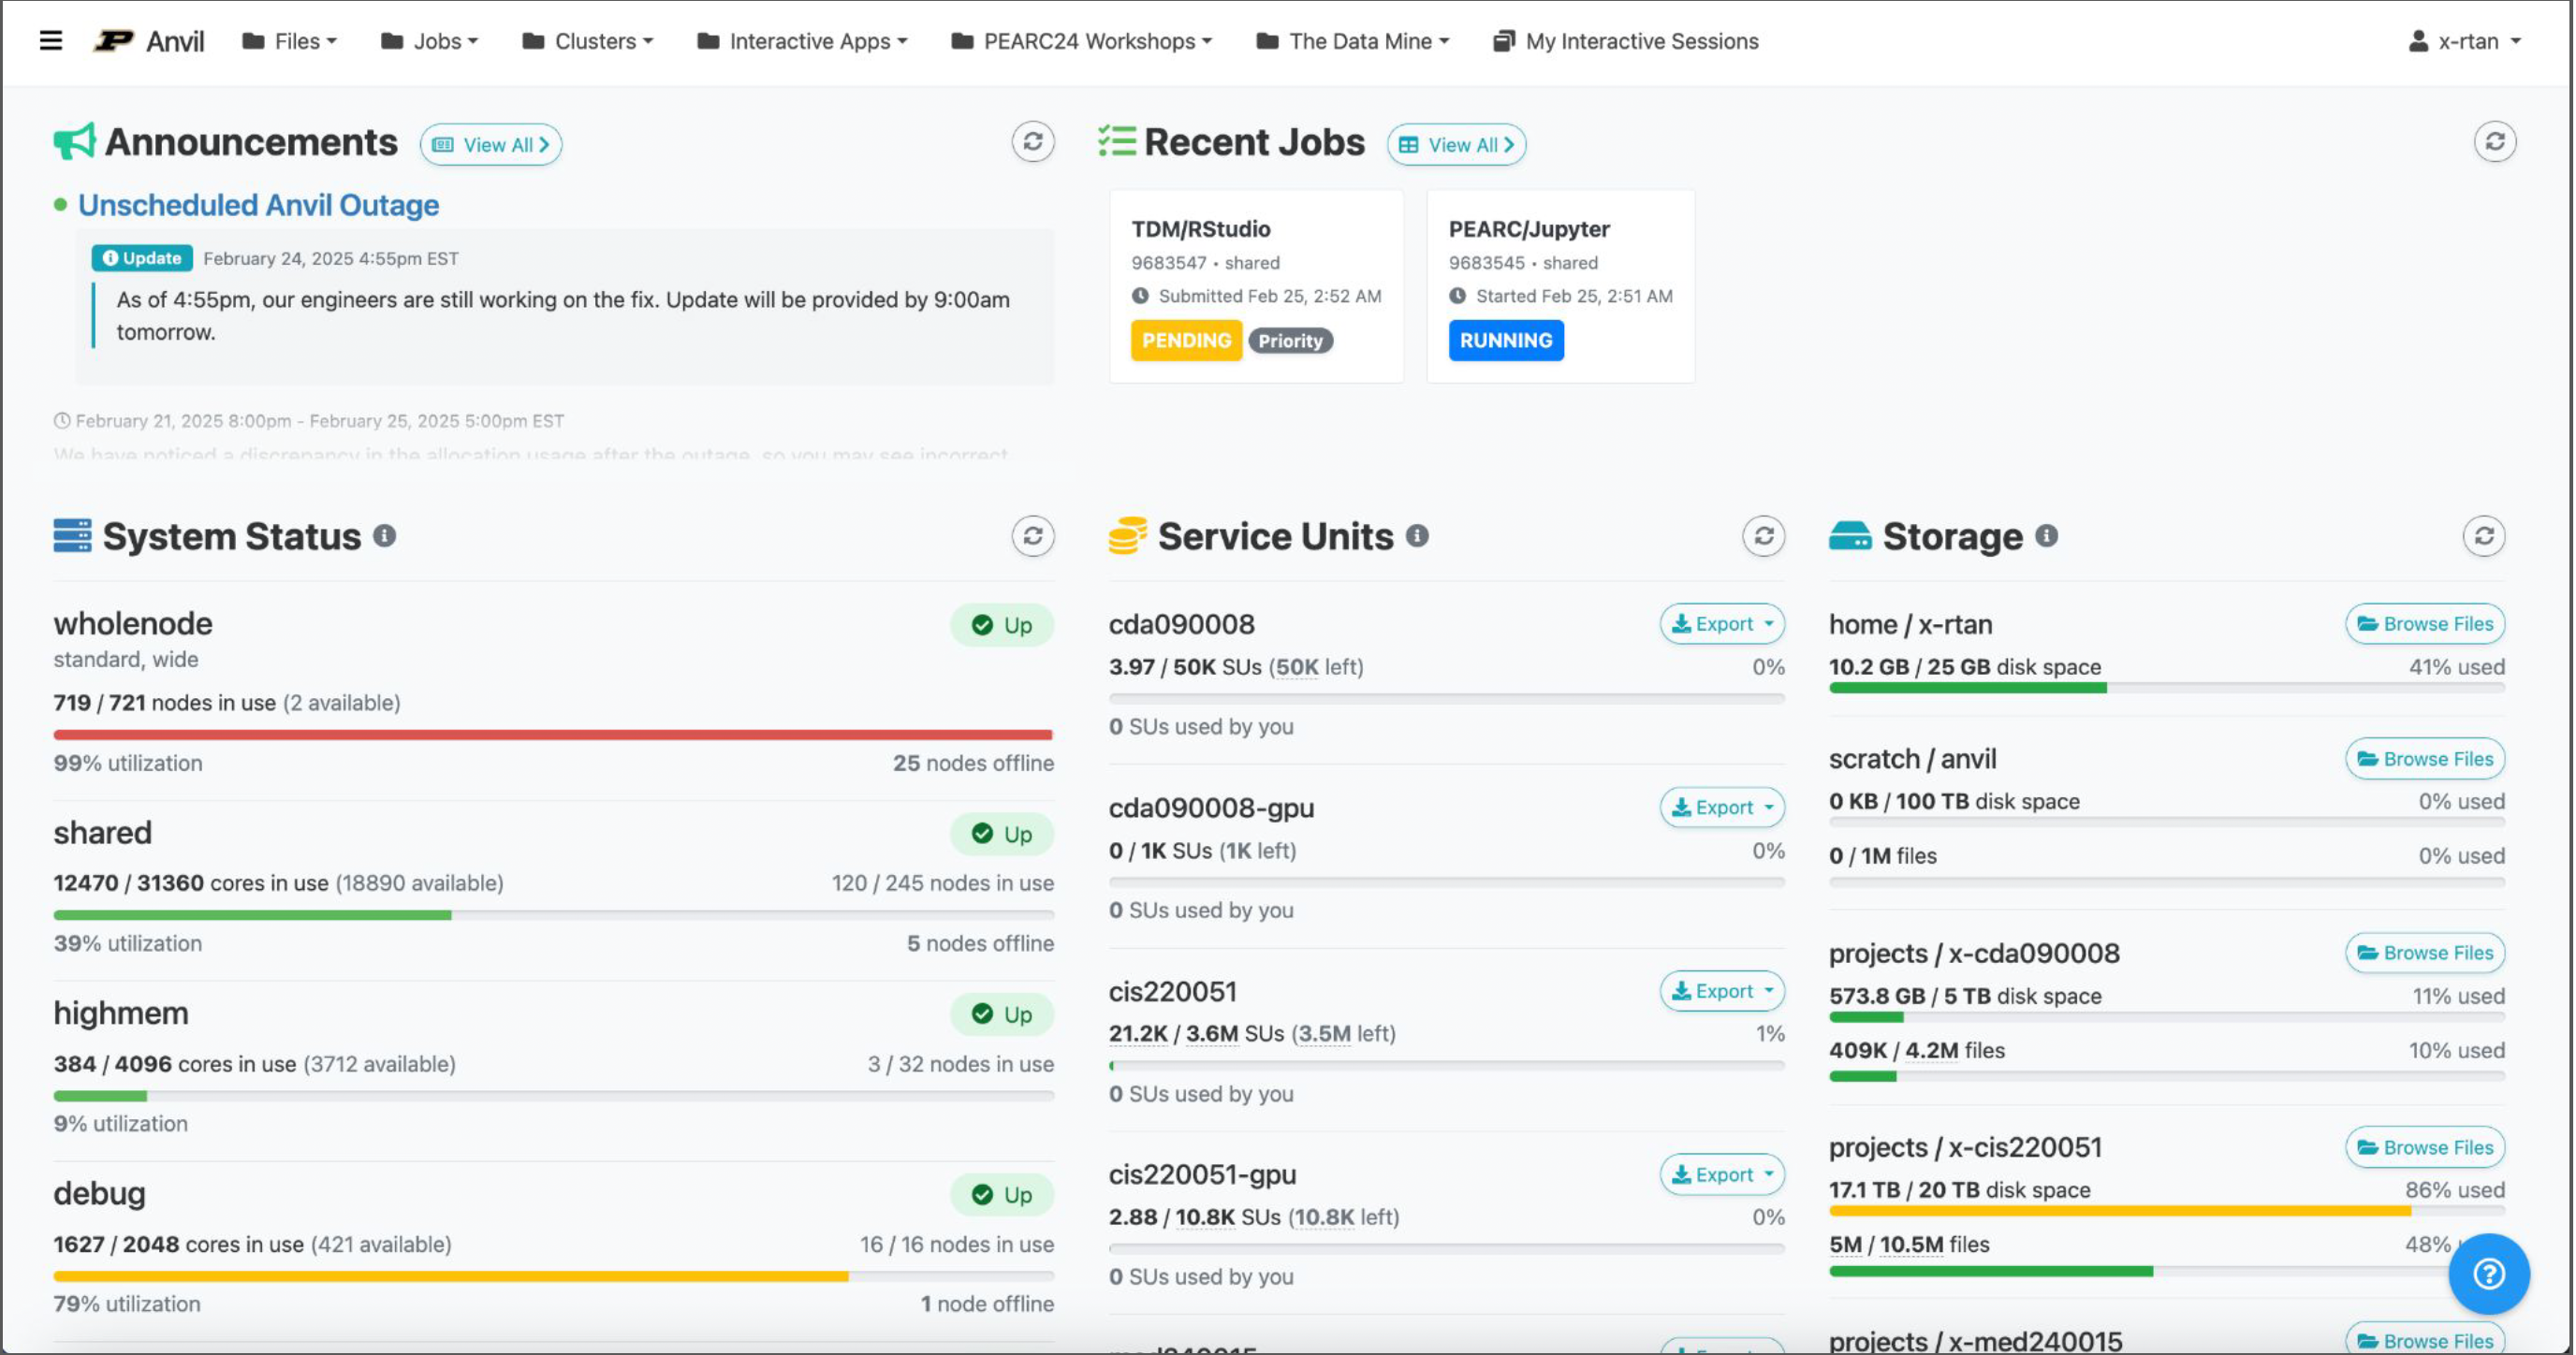
Task: Refresh the Service Units widget
Action: click(1763, 536)
